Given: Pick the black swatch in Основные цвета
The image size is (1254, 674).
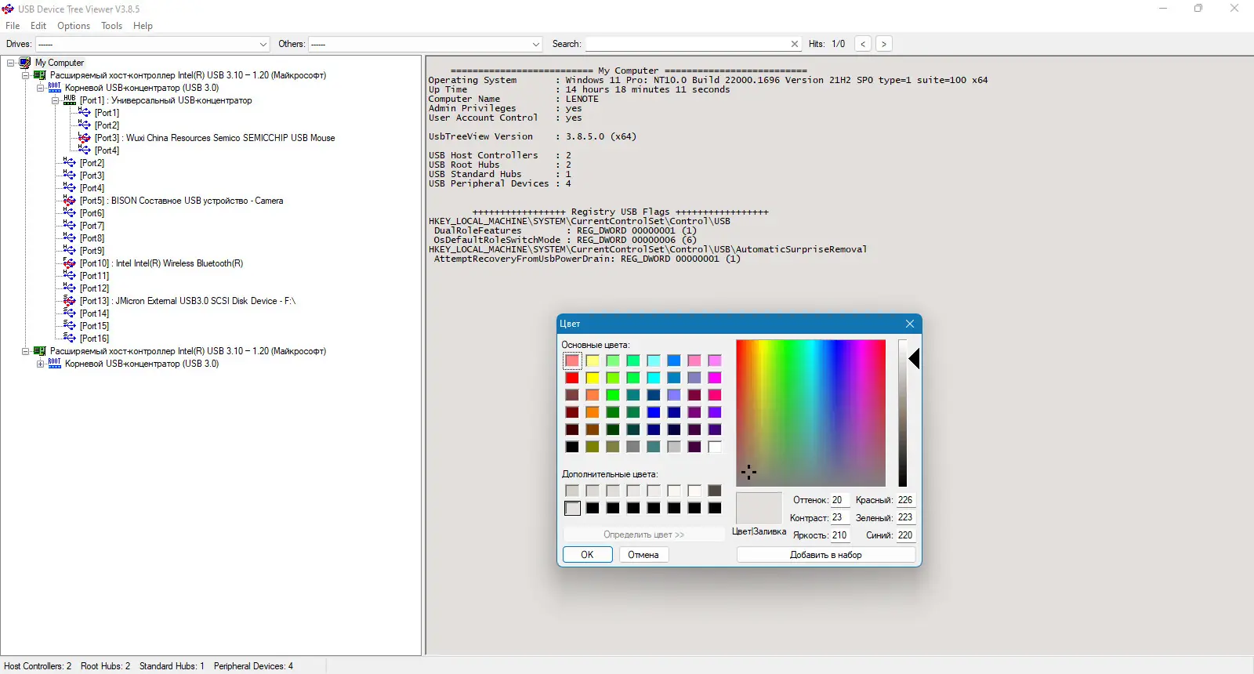Looking at the screenshot, I should pos(572,447).
